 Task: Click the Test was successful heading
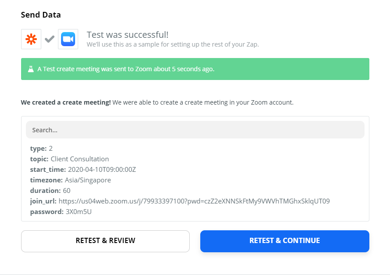pyautogui.click(x=127, y=35)
